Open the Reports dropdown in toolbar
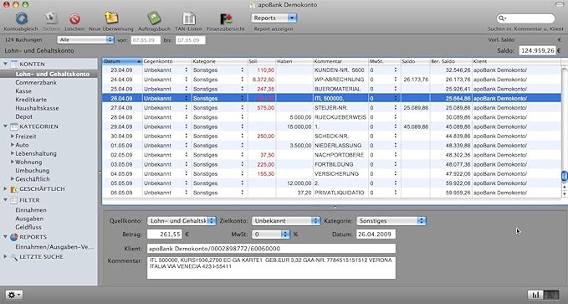This screenshot has height=304, width=568. 274,18
